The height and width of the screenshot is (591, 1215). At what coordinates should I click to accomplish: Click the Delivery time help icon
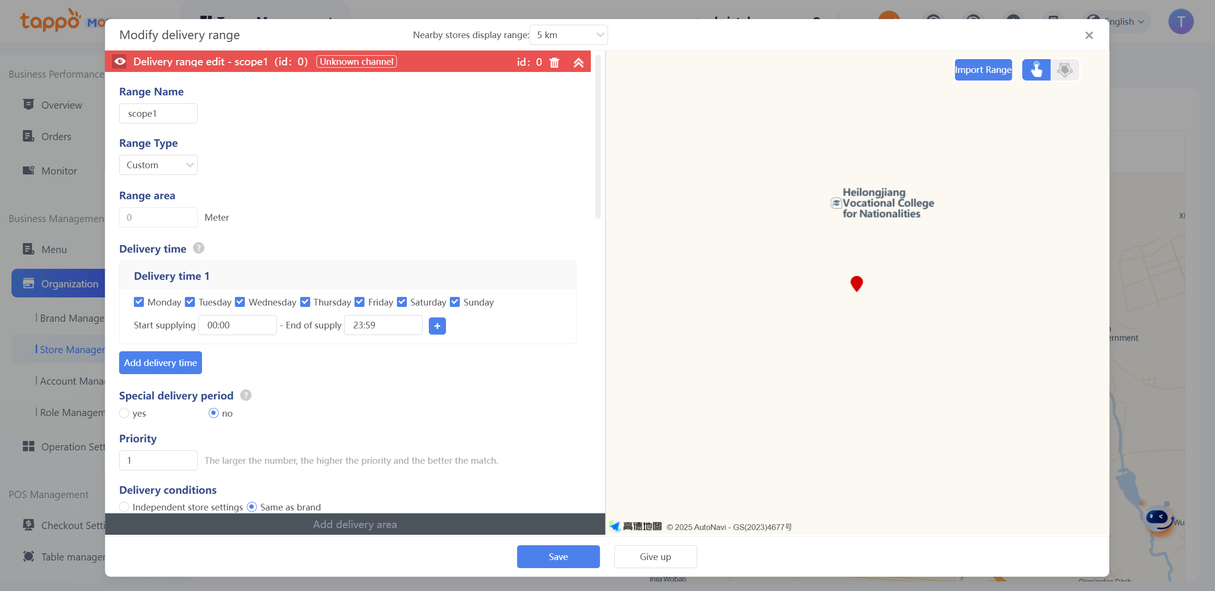pyautogui.click(x=199, y=248)
